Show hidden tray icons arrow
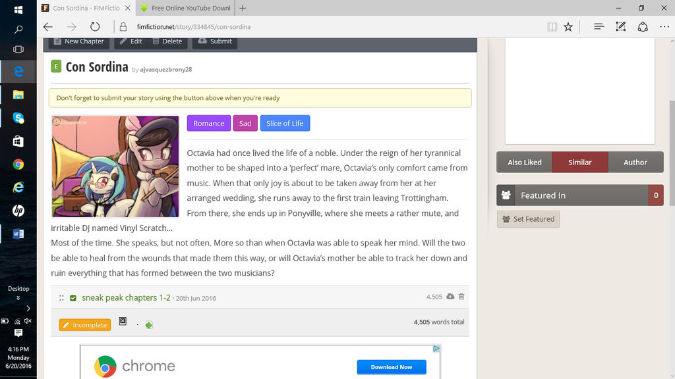Screen dimensions: 675x379 pos(28,309)
